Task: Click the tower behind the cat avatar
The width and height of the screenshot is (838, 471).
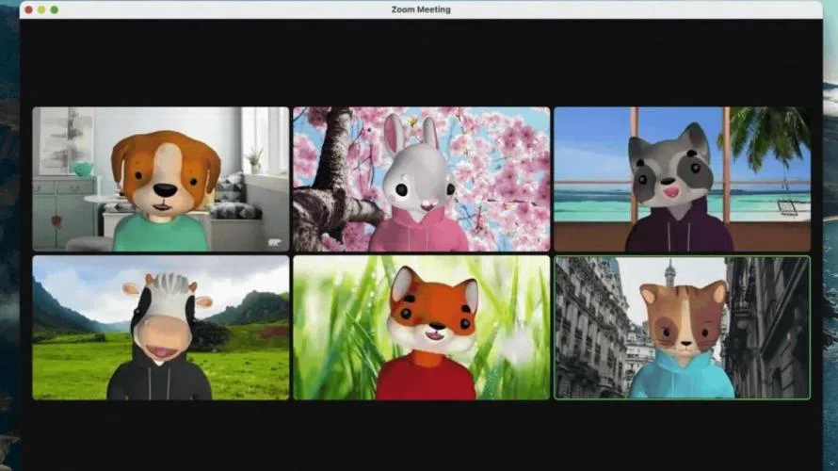Action: (x=669, y=273)
